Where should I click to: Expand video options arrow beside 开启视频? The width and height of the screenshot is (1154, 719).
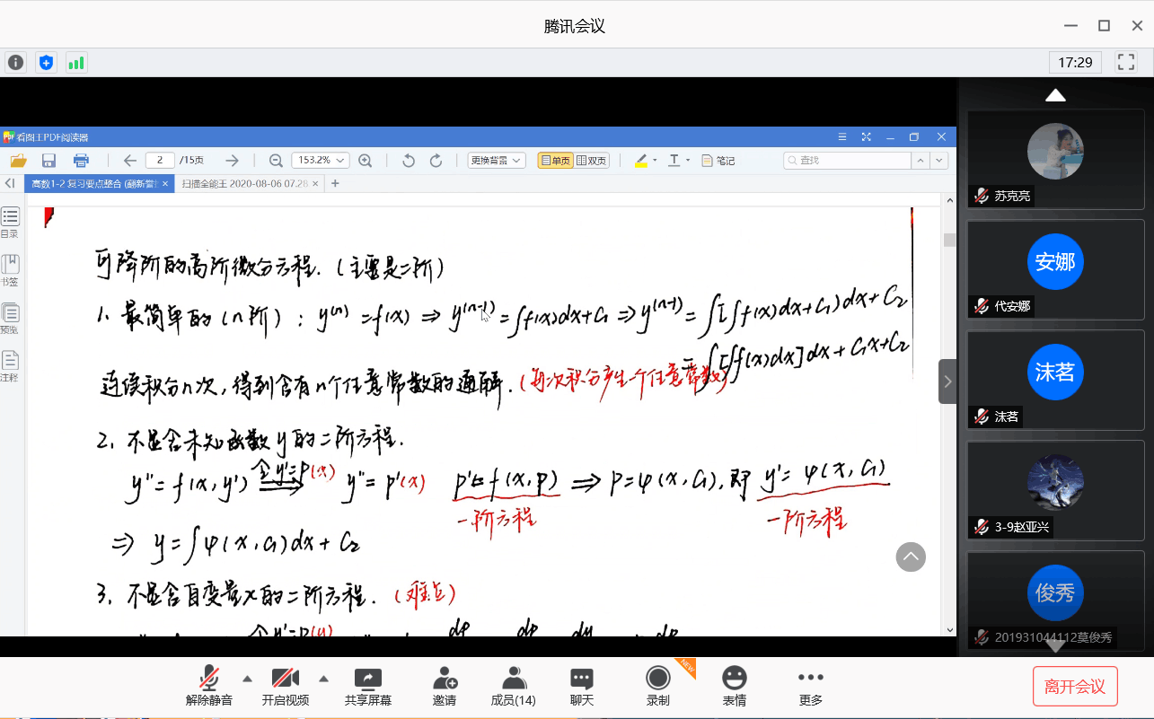324,678
